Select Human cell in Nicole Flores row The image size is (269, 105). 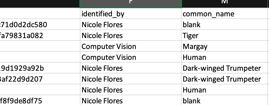coord(224,89)
